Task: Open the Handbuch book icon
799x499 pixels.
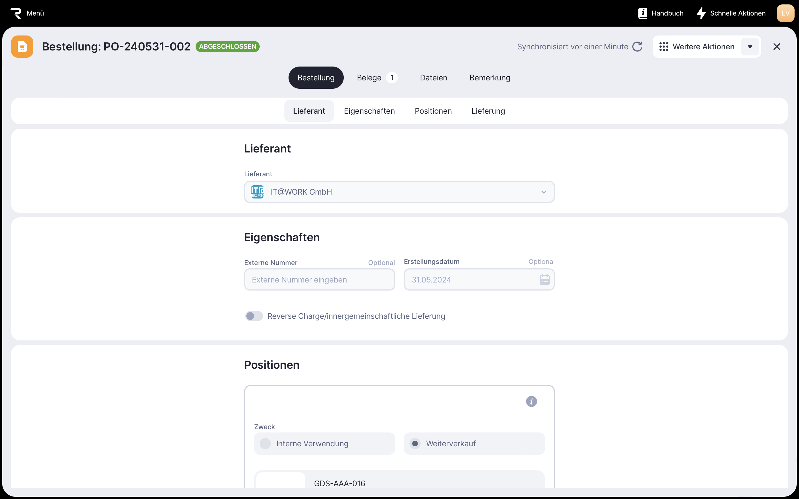Action: [x=643, y=13]
